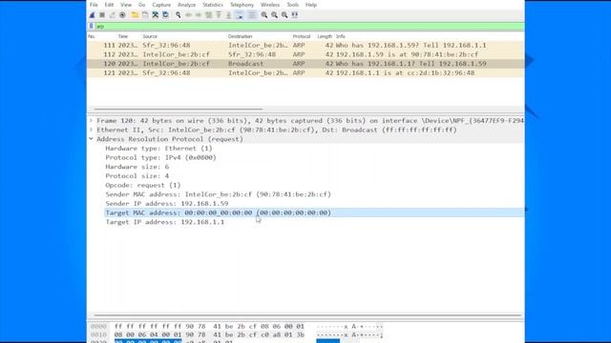Open the Help menu
611x343 pixels.
tap(311, 5)
